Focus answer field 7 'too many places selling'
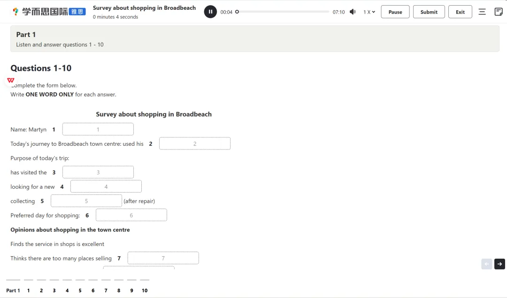 click(x=163, y=258)
